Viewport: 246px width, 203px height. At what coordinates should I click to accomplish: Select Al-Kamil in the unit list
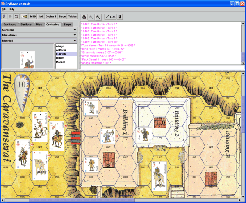(66, 50)
